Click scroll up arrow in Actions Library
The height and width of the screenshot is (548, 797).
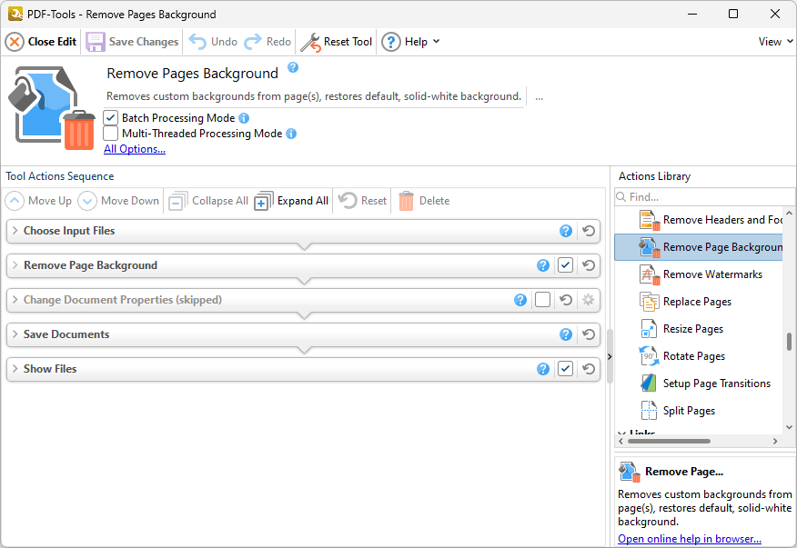[789, 214]
